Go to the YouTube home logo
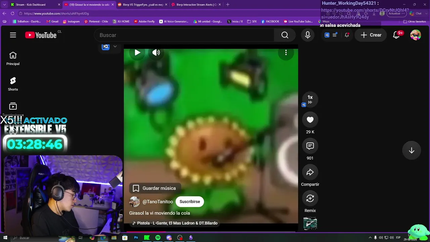430x242 pixels. (41, 35)
